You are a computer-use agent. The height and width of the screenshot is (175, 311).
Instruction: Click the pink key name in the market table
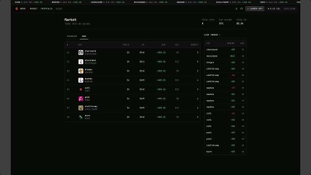click(x=87, y=97)
